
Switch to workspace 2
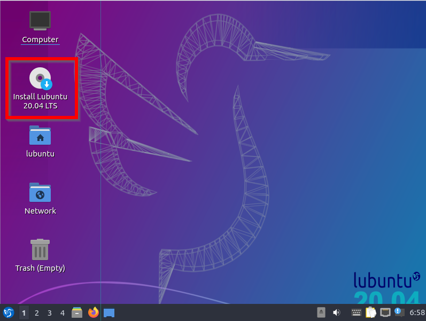[37, 313]
